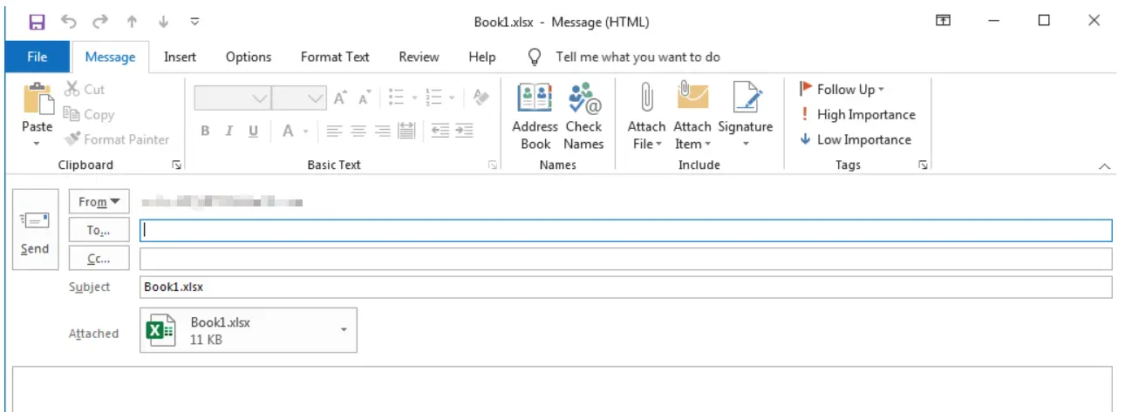Align text to the right

382,131
